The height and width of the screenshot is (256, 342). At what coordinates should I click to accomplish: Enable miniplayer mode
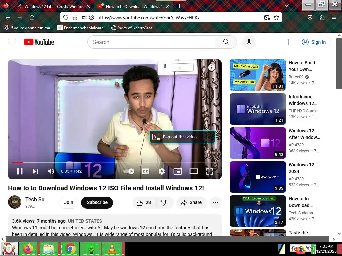[x=178, y=171]
